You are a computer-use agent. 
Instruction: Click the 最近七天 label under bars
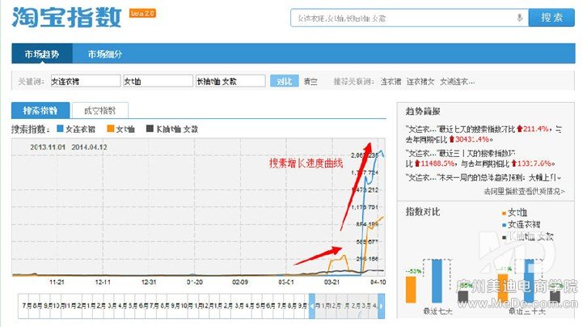(437, 312)
